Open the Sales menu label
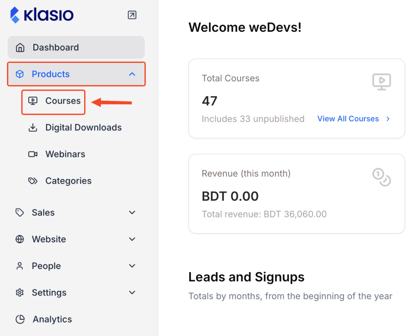This screenshot has width=416, height=336. pos(43,212)
